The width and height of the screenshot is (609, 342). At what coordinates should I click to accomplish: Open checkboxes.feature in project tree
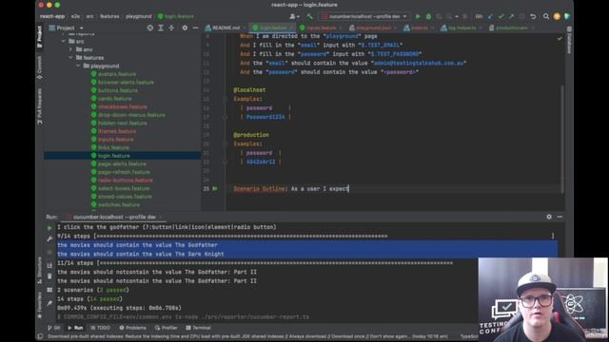click(123, 106)
